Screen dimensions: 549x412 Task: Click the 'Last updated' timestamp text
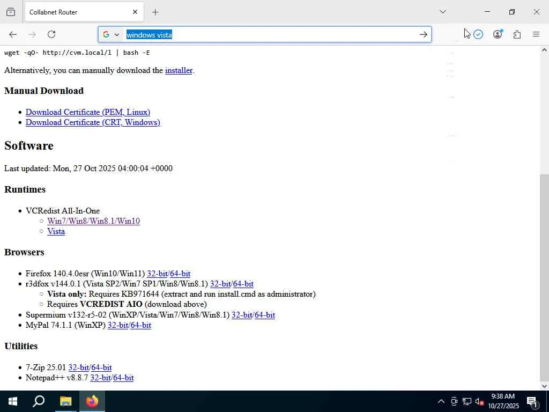(88, 168)
